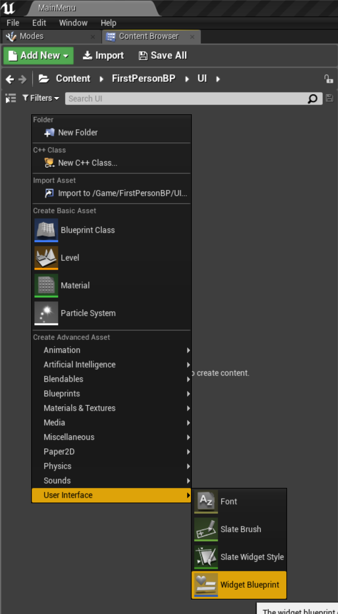Image resolution: width=338 pixels, height=614 pixels.
Task: Open the Window menu
Action: pyautogui.click(x=73, y=22)
